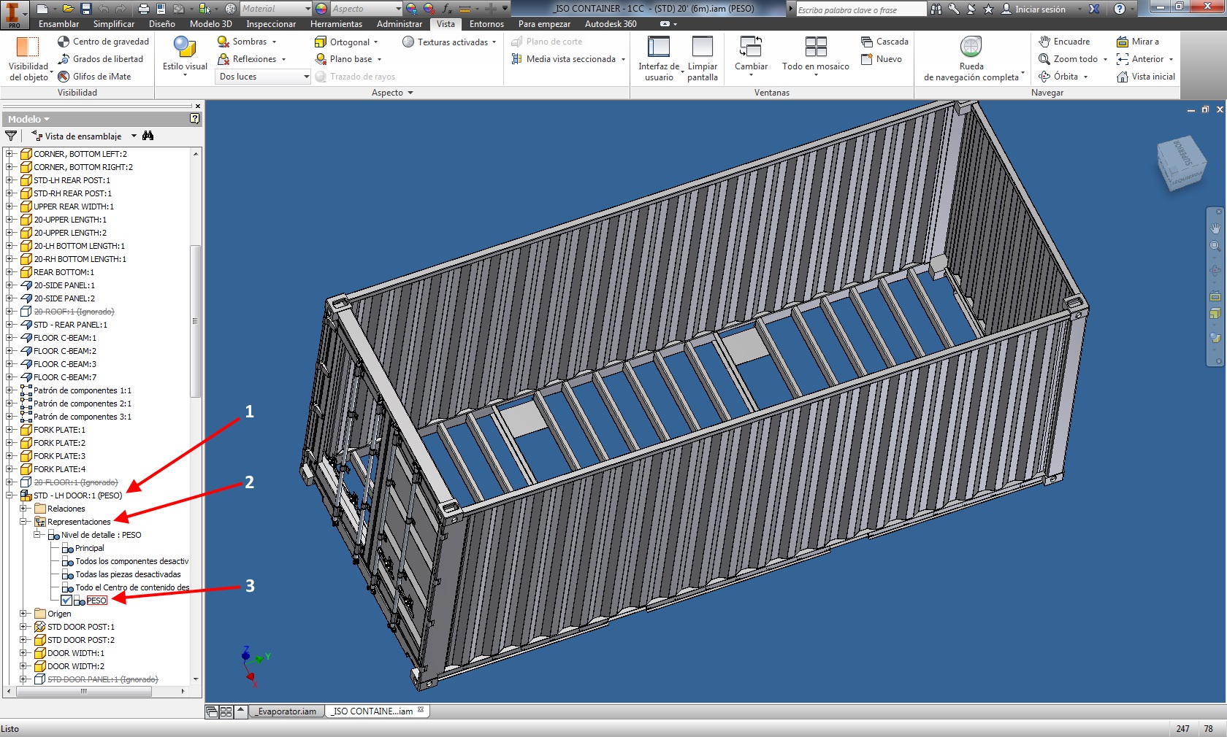The image size is (1227, 737).
Task: Open the Modelo browser panel header
Action: pos(29,119)
